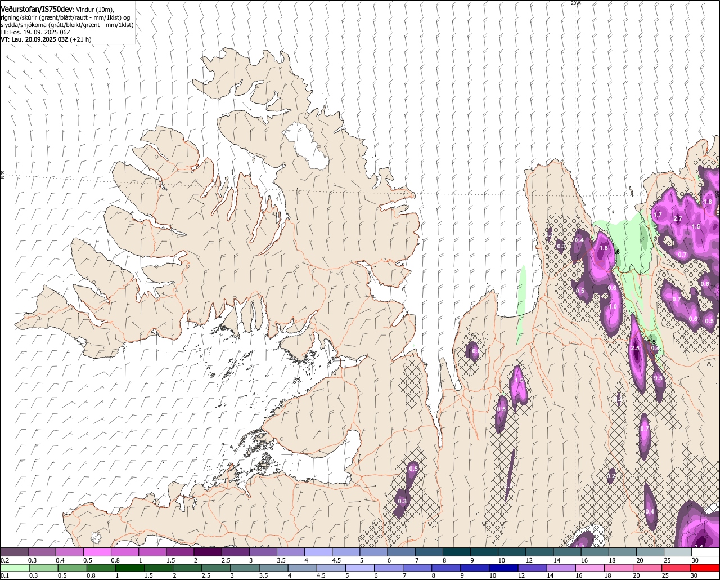
Task: Select the violet 12 rain-scale swatch
Action: (x=532, y=568)
